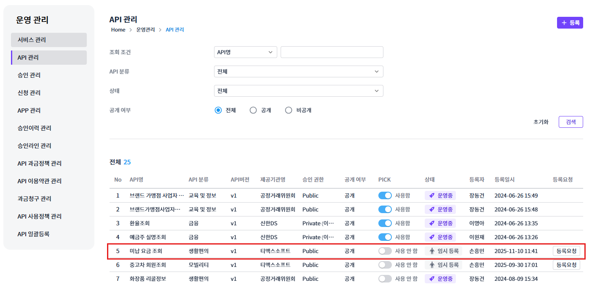Open APP 관리 menu
Viewport: 592px width, 285px height.
pyautogui.click(x=49, y=111)
